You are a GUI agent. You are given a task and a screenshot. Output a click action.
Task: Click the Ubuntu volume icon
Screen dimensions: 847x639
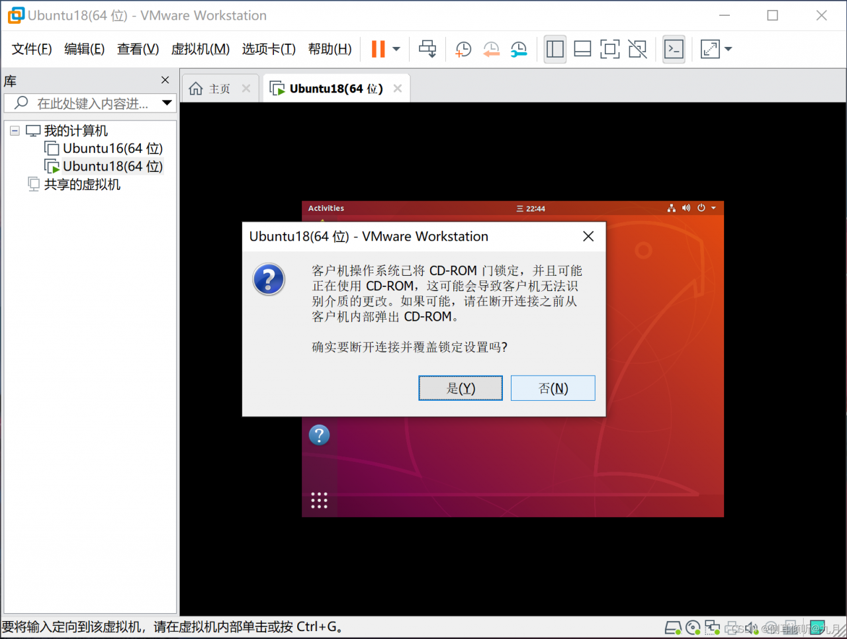(686, 208)
